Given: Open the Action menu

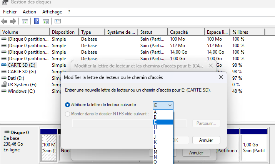Looking at the screenshot, I should tap(29, 12).
